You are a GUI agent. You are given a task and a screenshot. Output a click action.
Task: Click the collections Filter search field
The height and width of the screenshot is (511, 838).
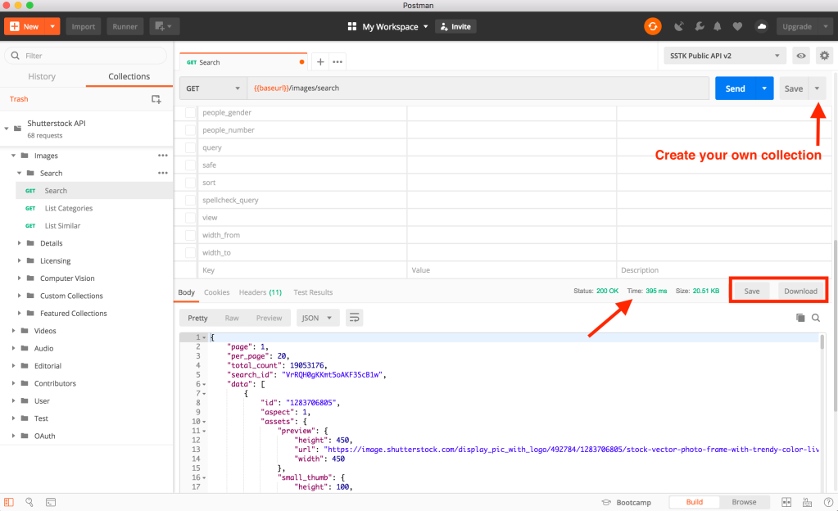pyautogui.click(x=85, y=56)
